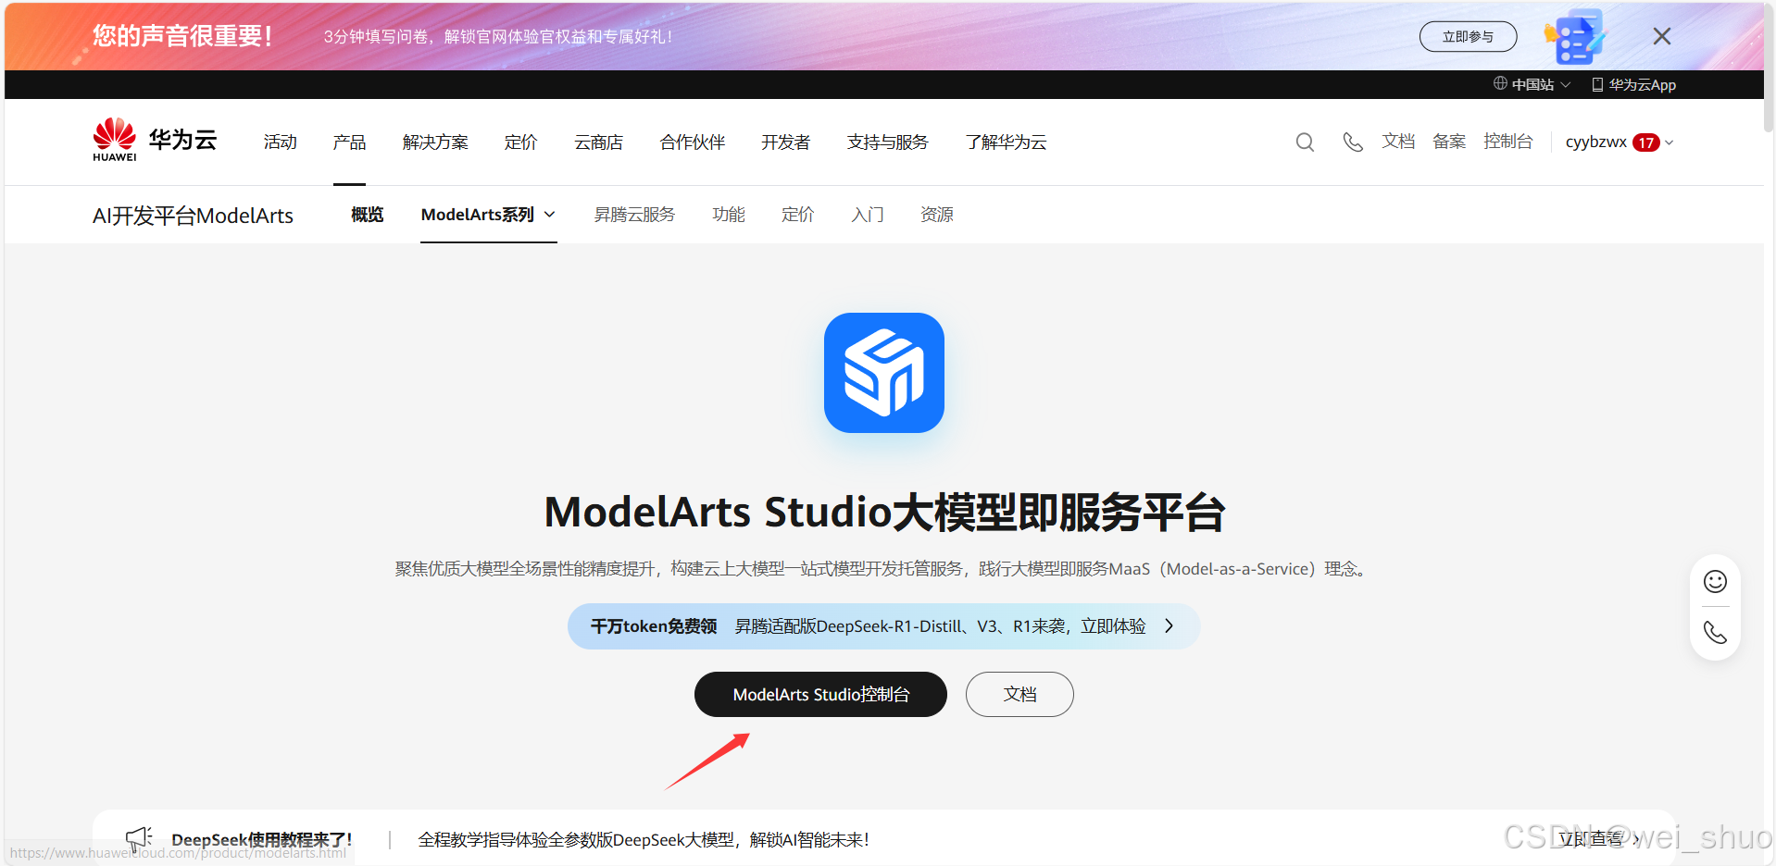The image size is (1776, 866).
Task: Click the 立即参与 button
Action: tap(1469, 37)
